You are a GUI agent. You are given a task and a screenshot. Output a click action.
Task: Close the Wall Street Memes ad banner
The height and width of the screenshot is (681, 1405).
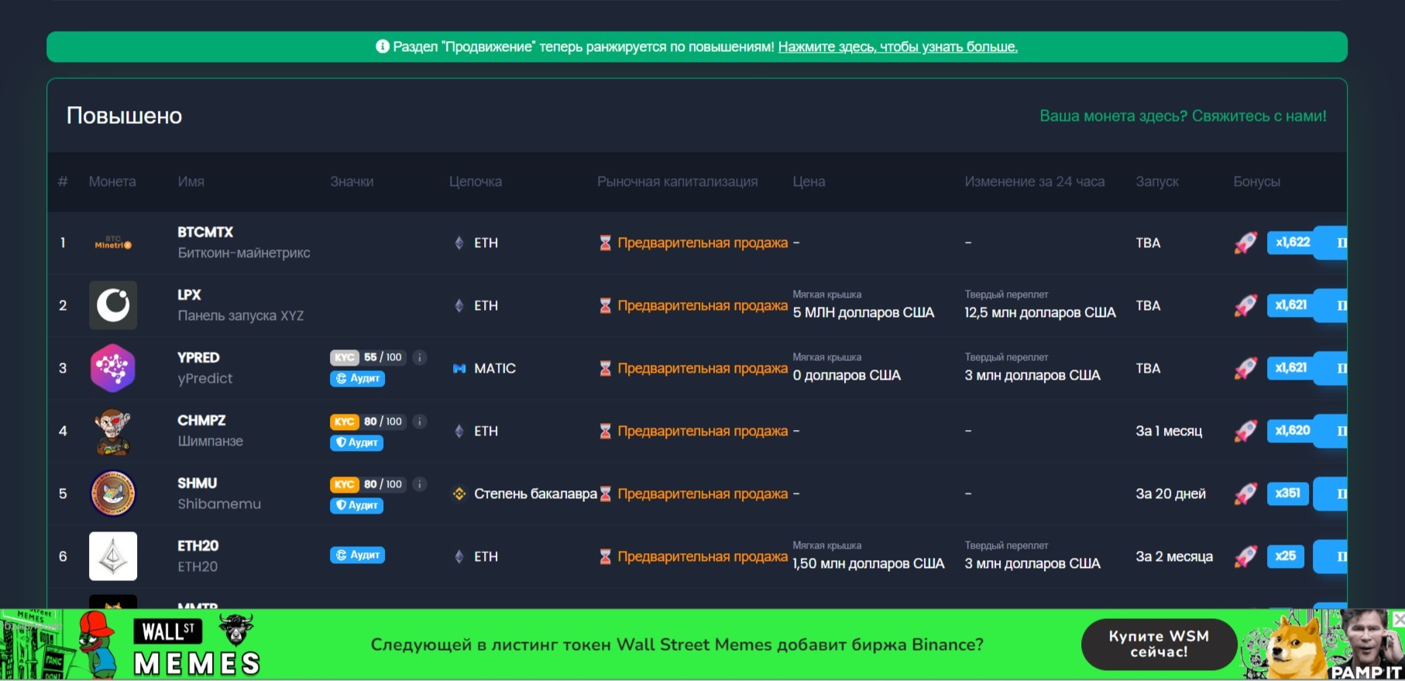pyautogui.click(x=1399, y=619)
